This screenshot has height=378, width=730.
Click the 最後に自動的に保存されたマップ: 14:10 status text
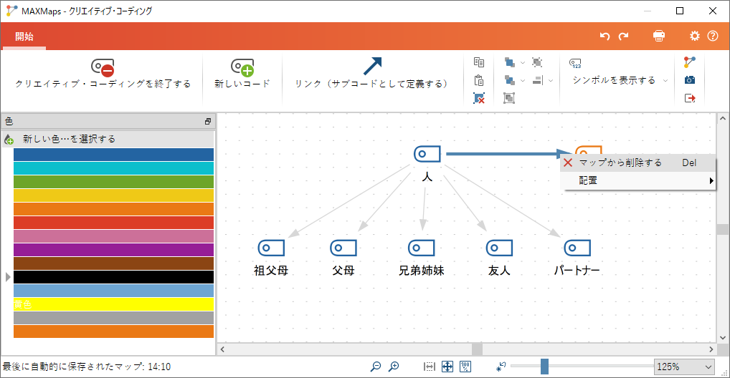[x=87, y=367]
